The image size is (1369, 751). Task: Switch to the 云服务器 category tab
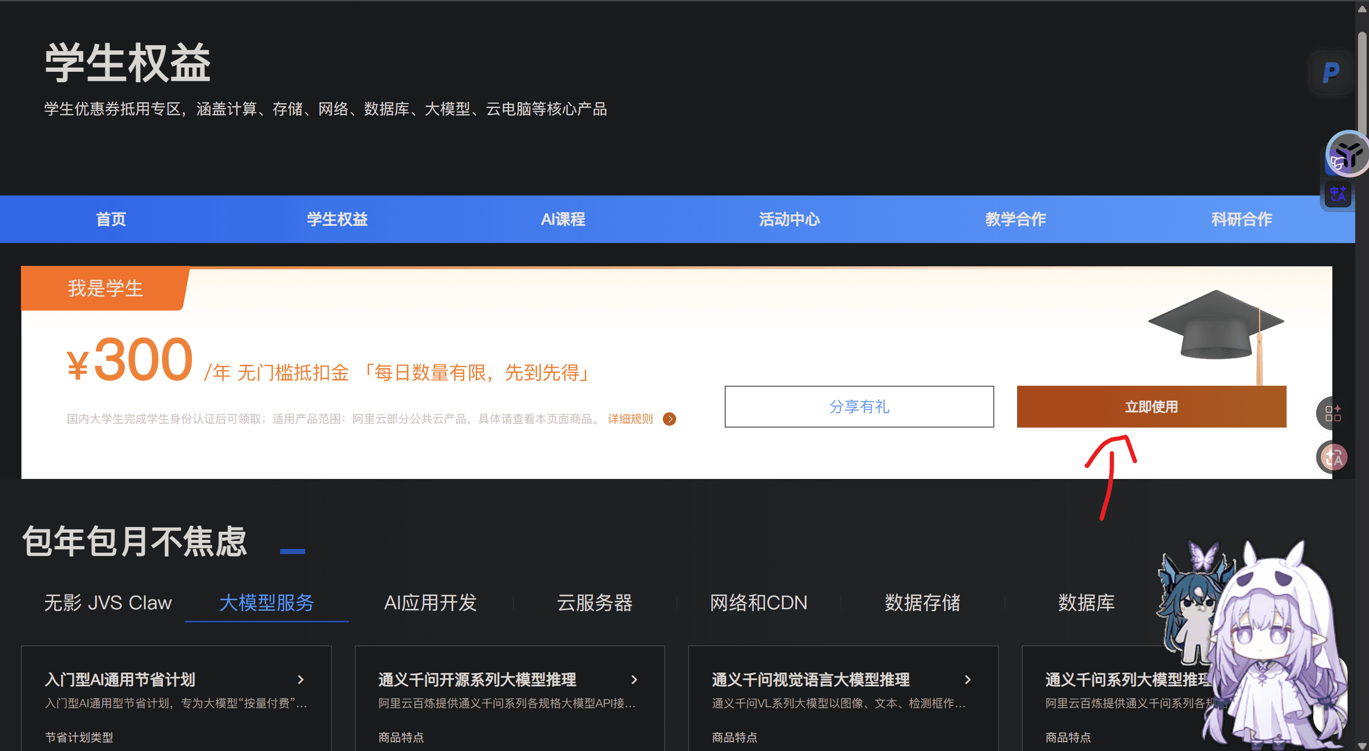tap(595, 603)
